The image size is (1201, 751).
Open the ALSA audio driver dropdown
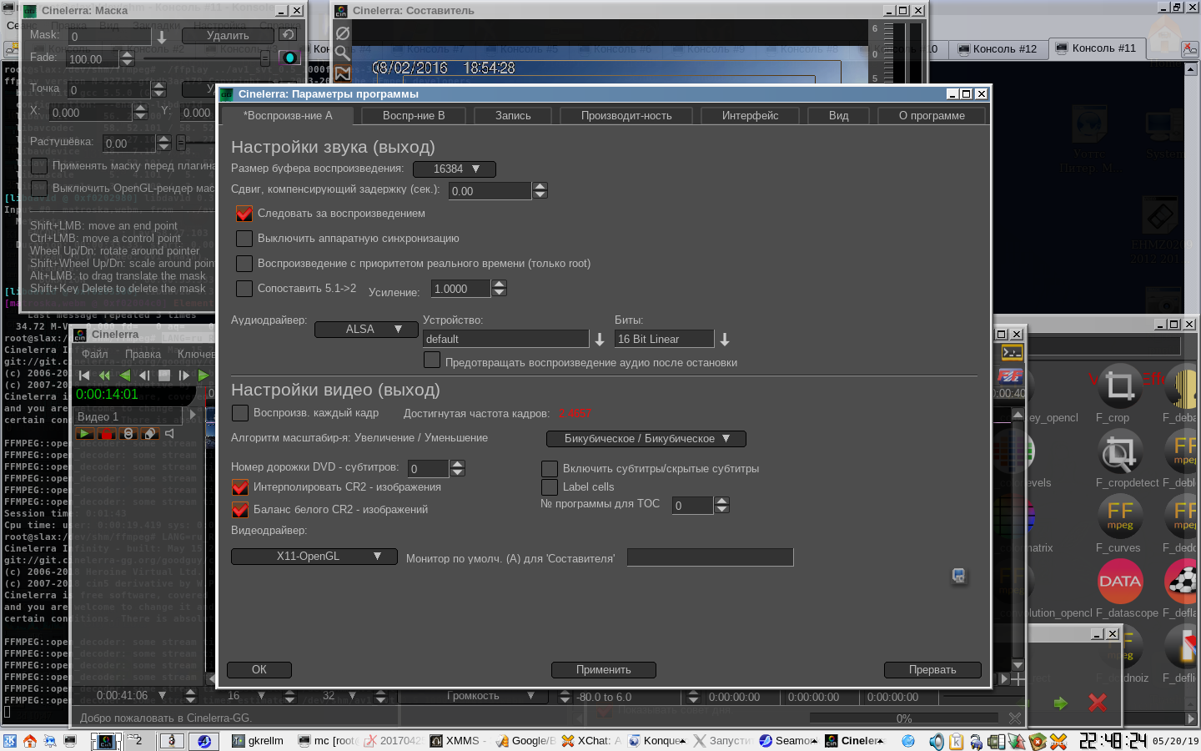(x=365, y=329)
